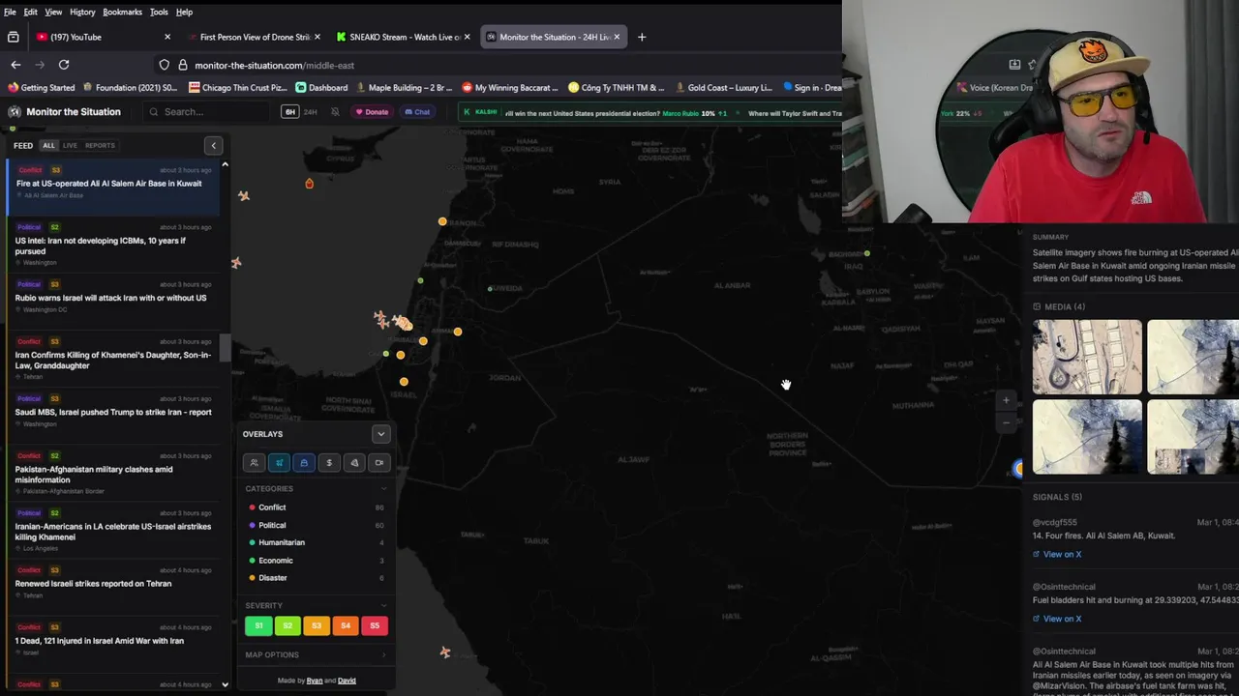Toggle the aircraft overlay icon

(279, 463)
